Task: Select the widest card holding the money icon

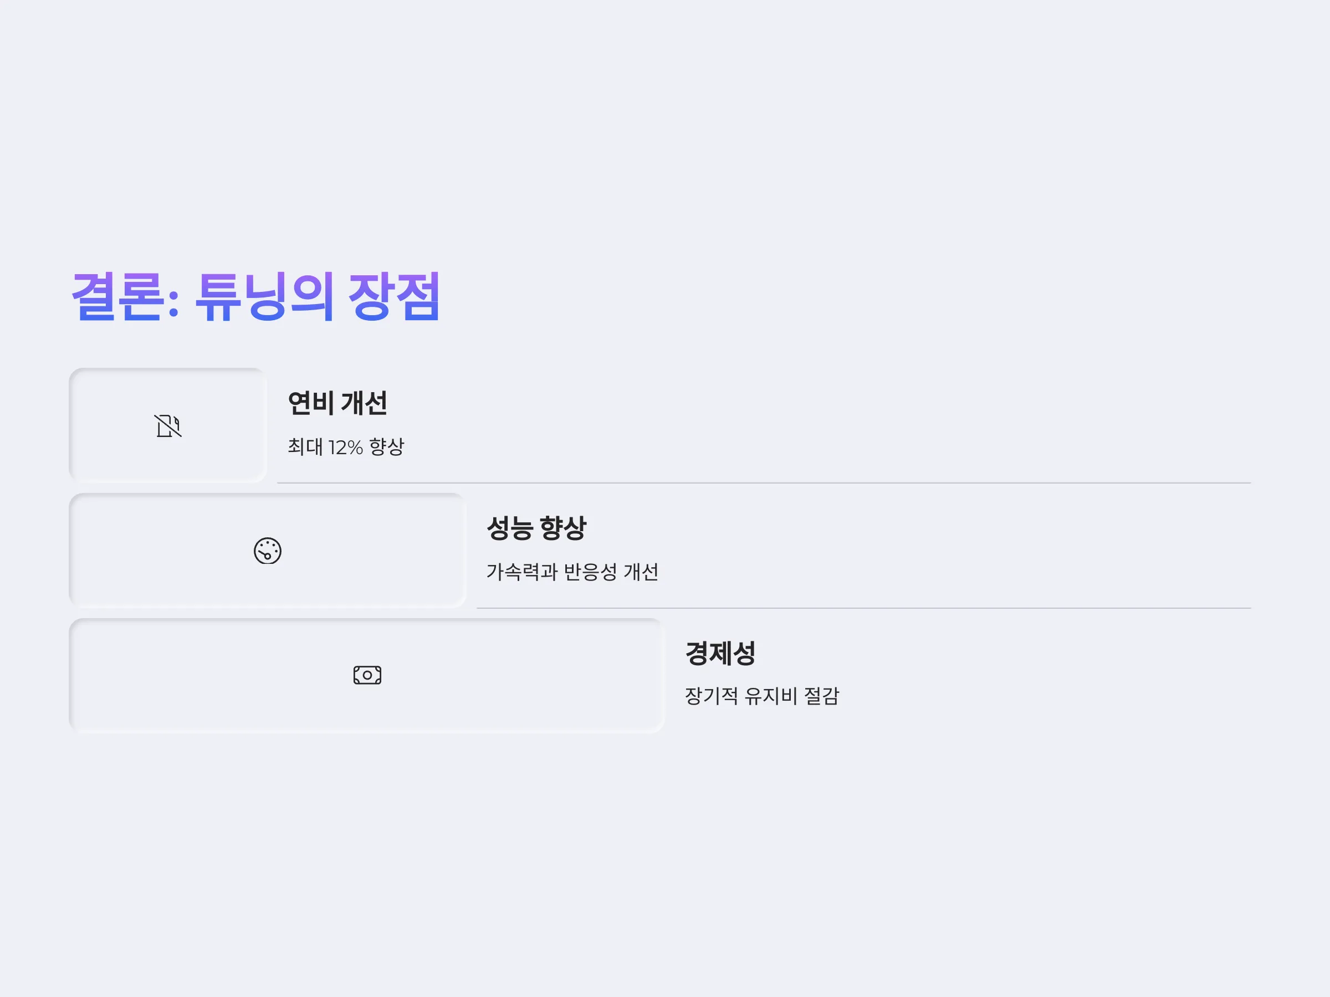Action: [x=367, y=676]
